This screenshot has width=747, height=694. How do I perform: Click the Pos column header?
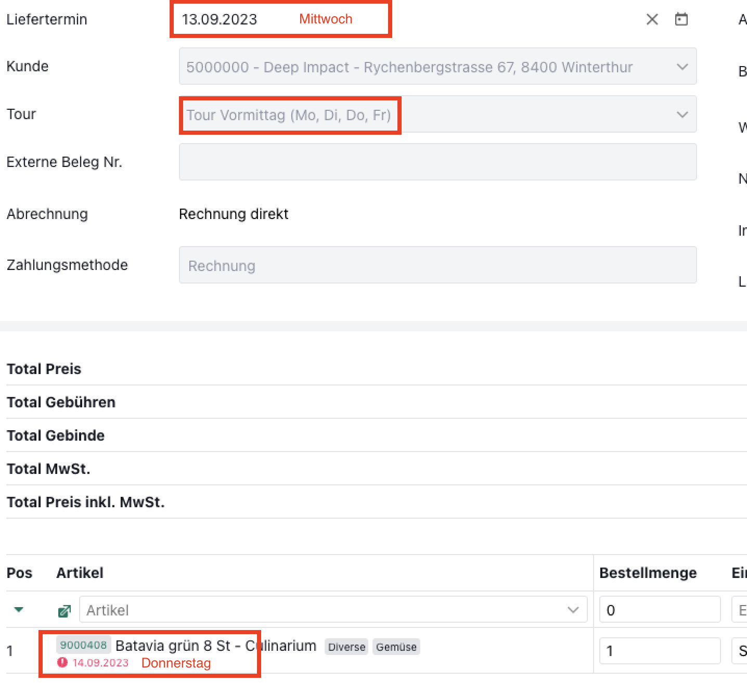[19, 573]
